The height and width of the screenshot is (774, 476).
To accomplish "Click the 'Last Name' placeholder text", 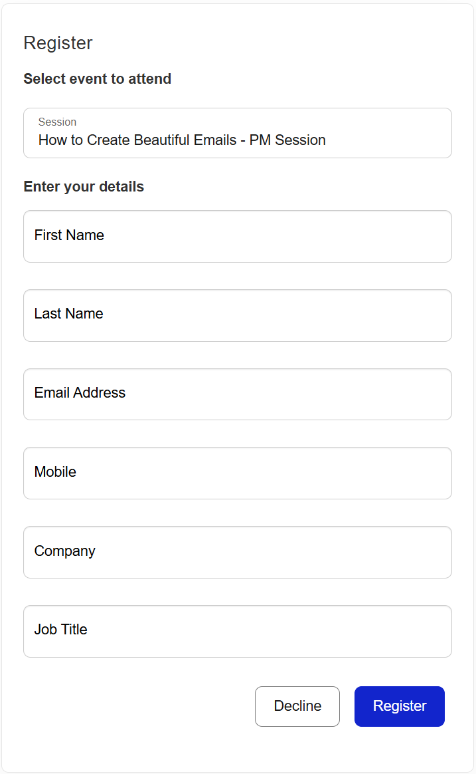I will tap(69, 314).
